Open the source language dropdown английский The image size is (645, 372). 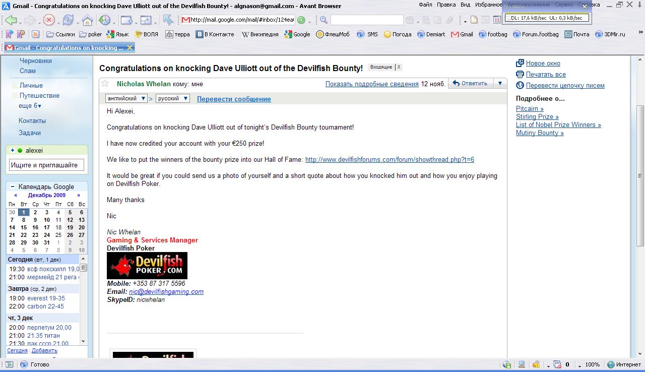[x=126, y=99]
